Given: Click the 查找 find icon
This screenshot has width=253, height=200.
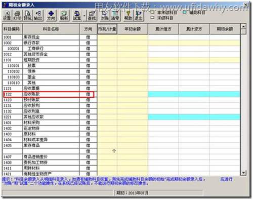Looking at the screenshot, I should click(x=92, y=15).
